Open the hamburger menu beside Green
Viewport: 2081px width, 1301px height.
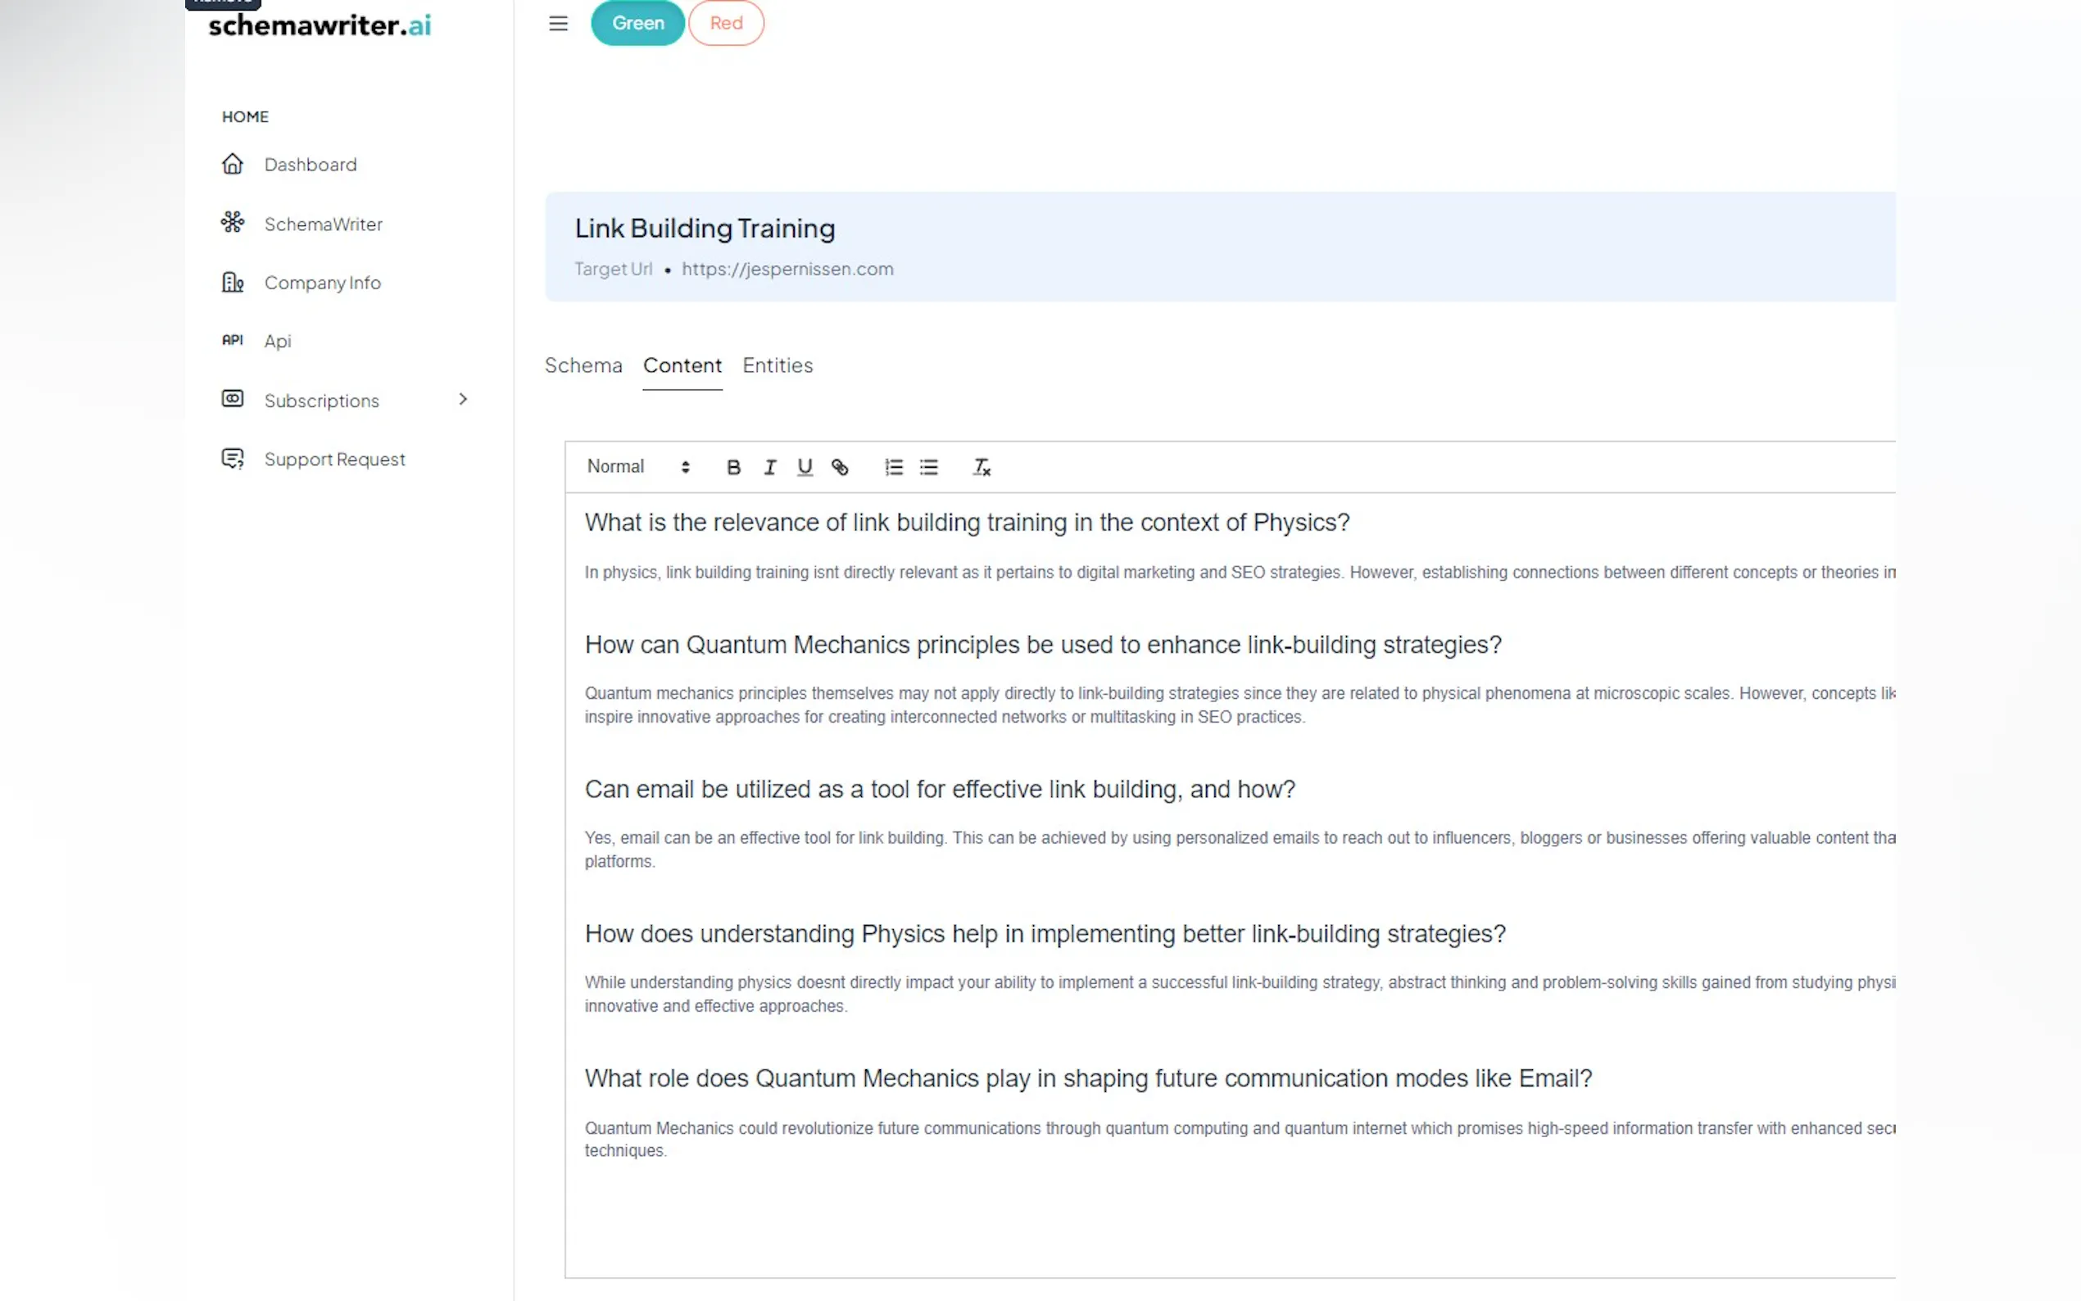(557, 23)
